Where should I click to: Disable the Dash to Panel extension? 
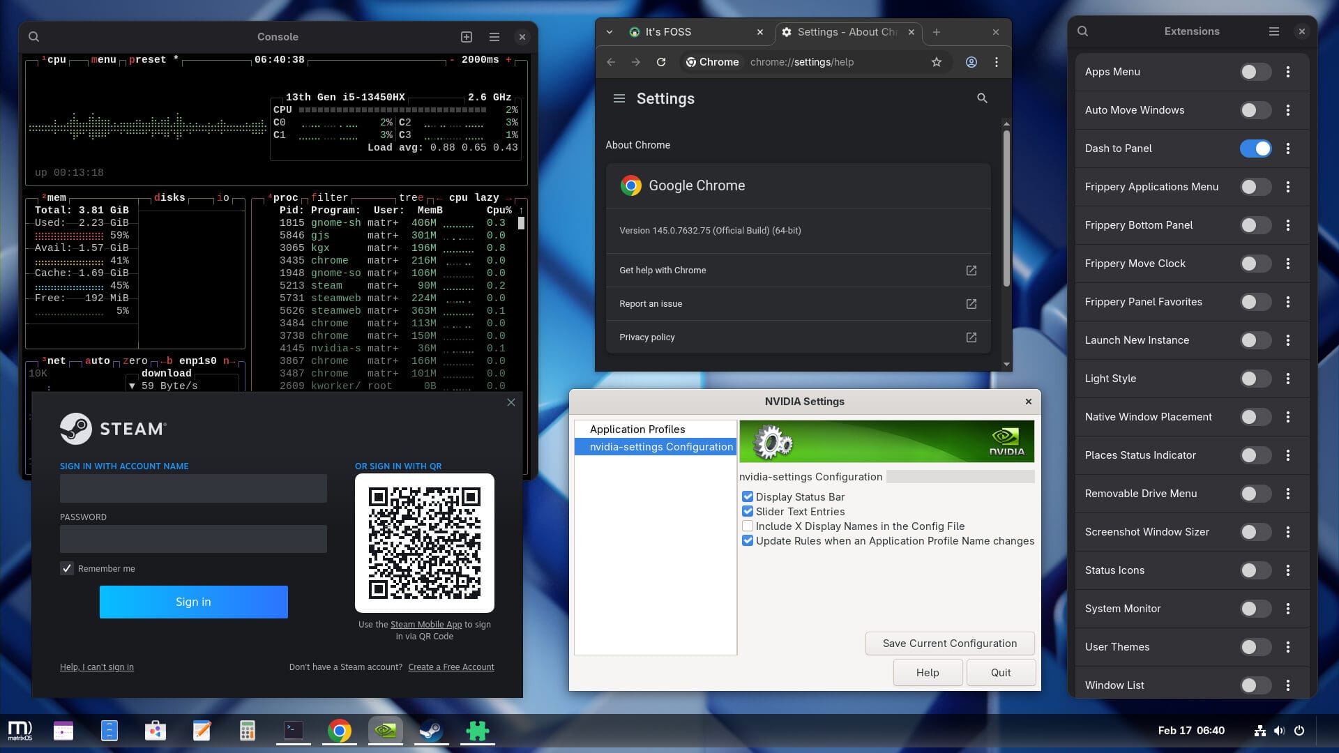click(1255, 149)
